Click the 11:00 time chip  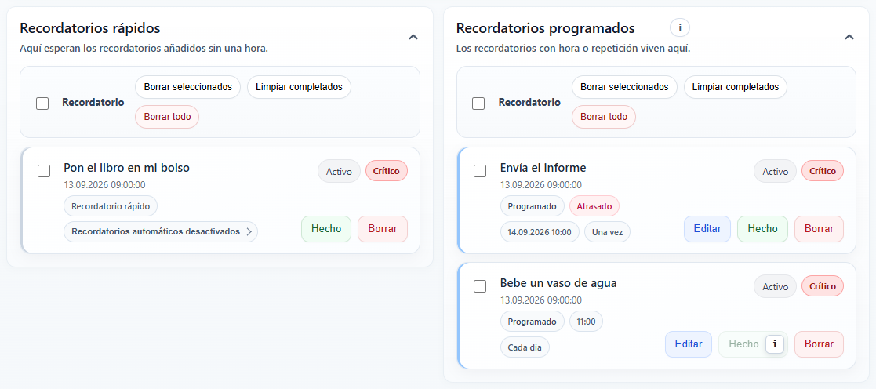tap(586, 322)
